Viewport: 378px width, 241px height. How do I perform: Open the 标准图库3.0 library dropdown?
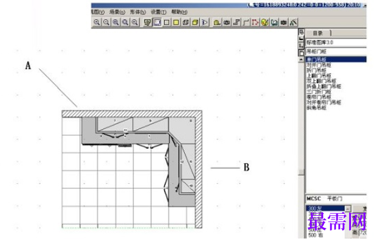336,43
